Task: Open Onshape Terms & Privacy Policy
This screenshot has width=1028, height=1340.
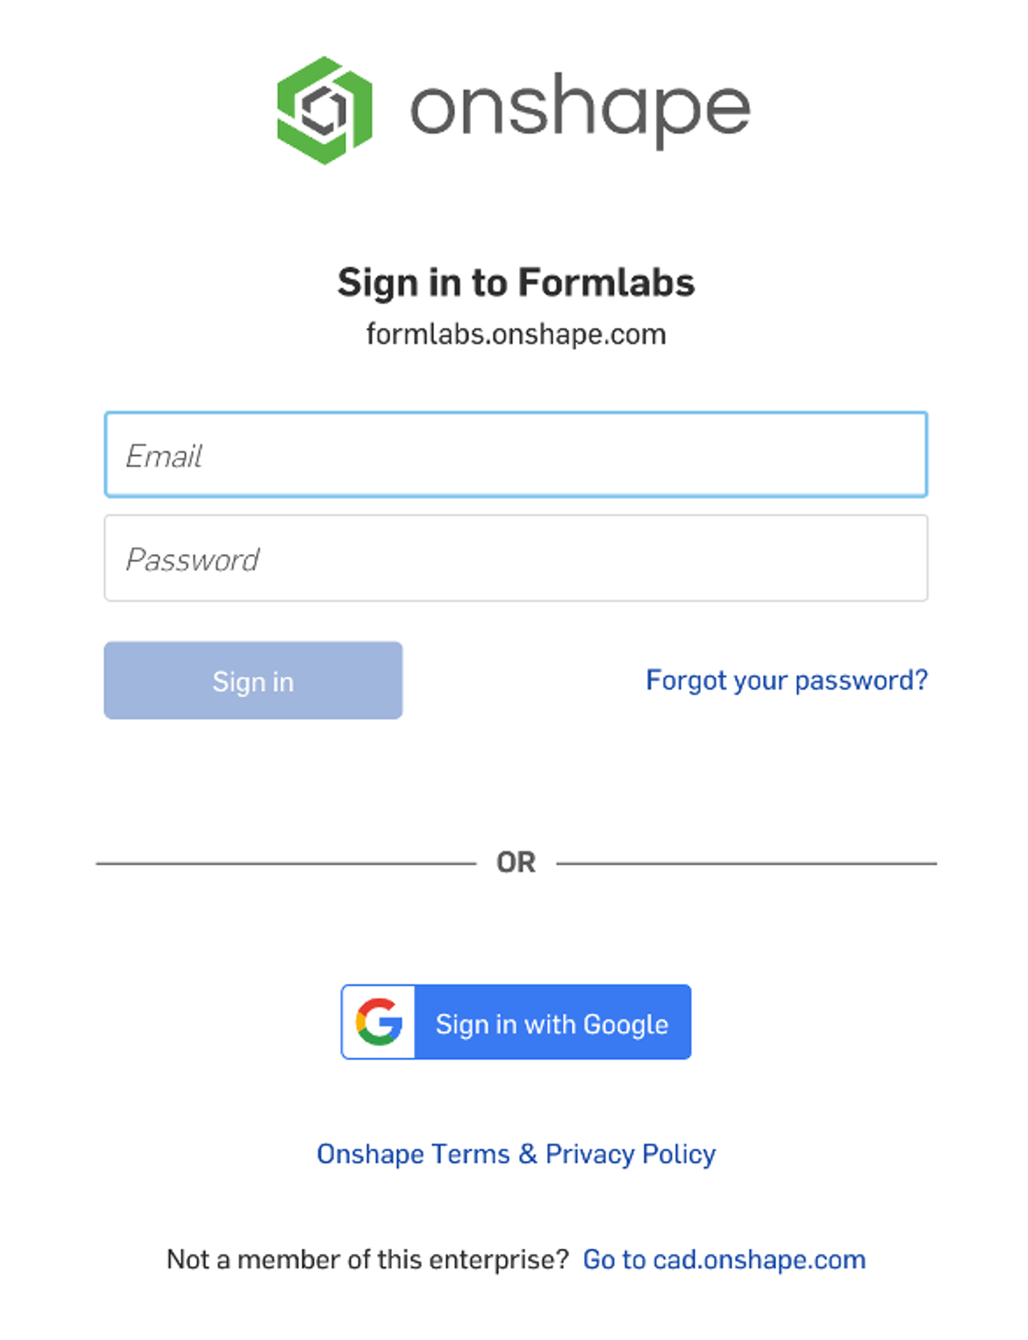Action: tap(516, 1154)
